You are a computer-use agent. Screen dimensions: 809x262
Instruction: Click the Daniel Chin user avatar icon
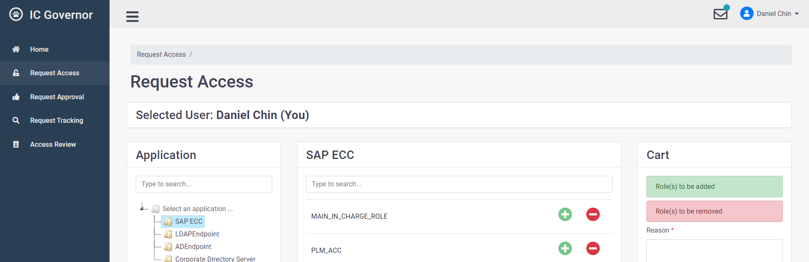click(x=747, y=13)
